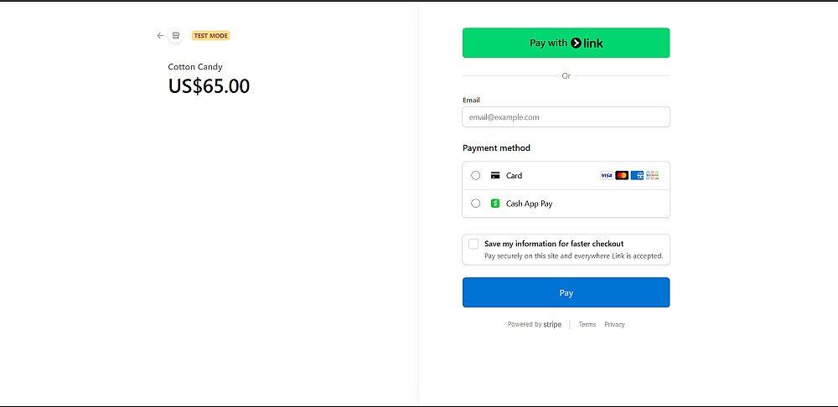Click the black credit card icon
The width and height of the screenshot is (838, 407).
point(495,176)
